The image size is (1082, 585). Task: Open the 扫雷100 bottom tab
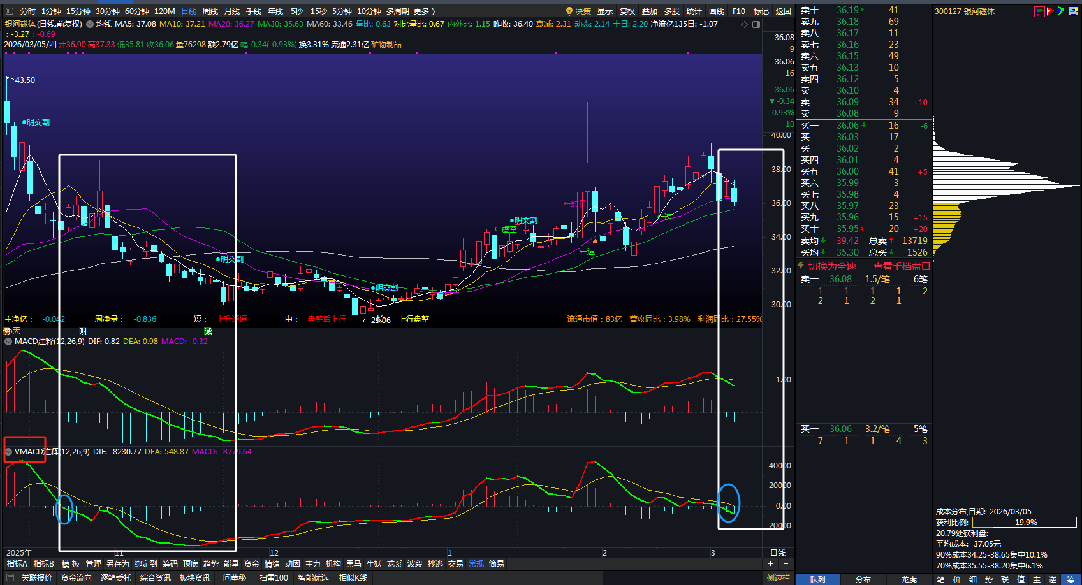pos(274,578)
